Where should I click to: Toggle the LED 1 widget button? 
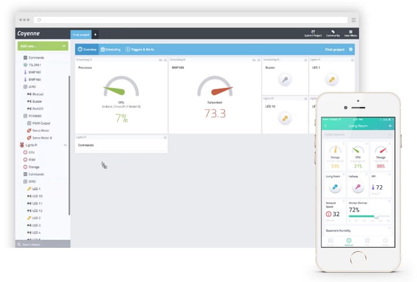point(332,80)
